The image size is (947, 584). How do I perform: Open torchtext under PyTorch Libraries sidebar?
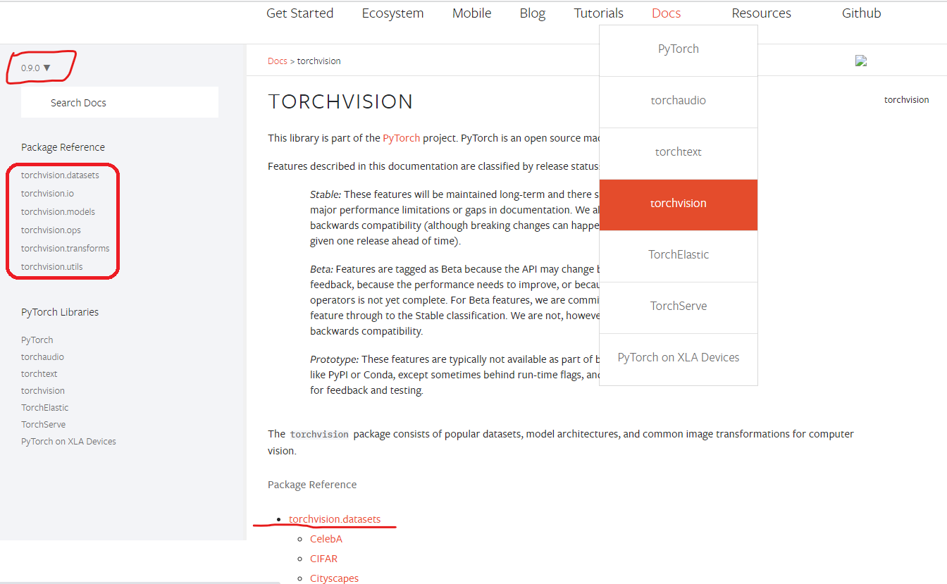point(39,374)
